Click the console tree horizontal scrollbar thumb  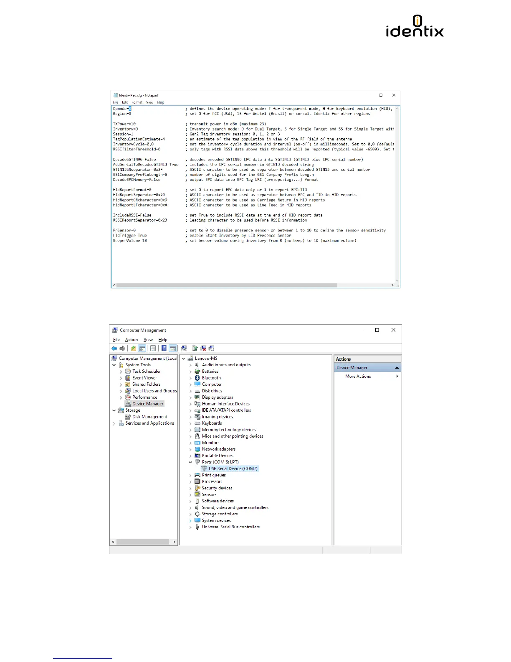[x=143, y=542]
